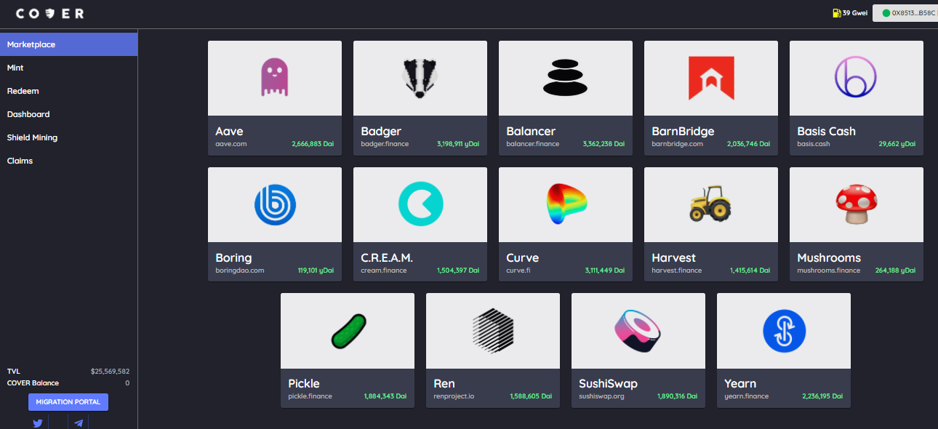Visit the renproject.io link
Image resolution: width=938 pixels, height=429 pixels.
point(453,396)
